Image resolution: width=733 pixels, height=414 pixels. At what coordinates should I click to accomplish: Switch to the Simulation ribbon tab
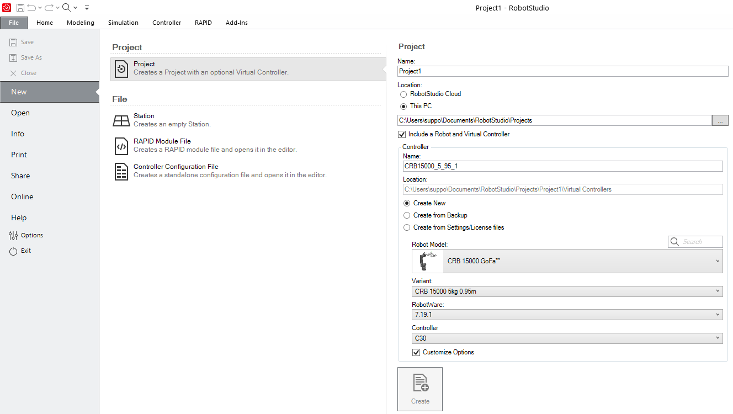pyautogui.click(x=123, y=23)
